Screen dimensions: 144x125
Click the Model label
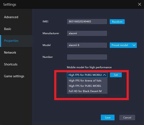[x=46, y=45]
